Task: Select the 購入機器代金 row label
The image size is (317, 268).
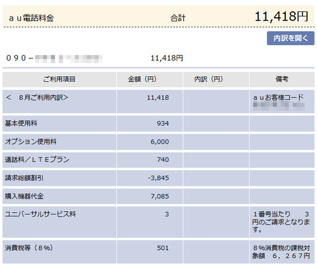Action: [24, 196]
